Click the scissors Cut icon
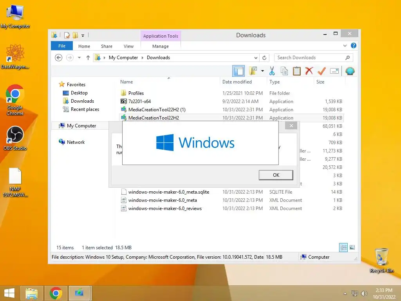This screenshot has width=401, height=301. (272, 71)
